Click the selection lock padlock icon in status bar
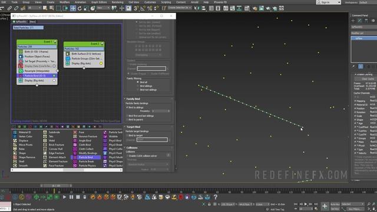377x212 pixels. tap(209, 204)
